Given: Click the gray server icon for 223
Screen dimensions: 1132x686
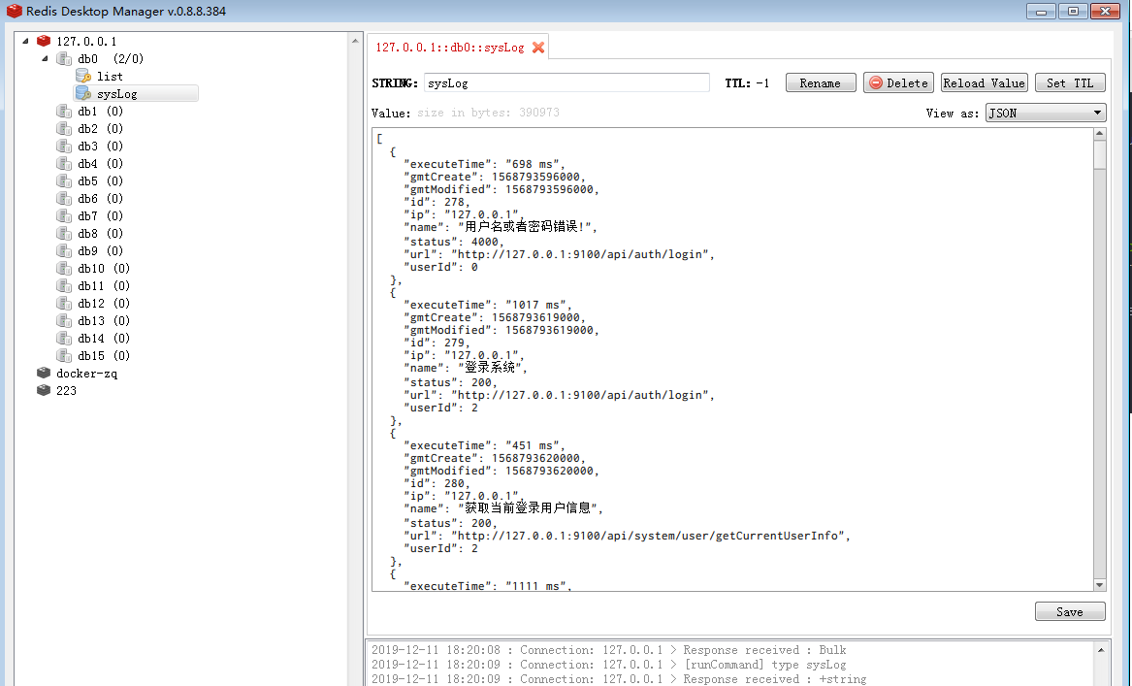Looking at the screenshot, I should coord(44,390).
